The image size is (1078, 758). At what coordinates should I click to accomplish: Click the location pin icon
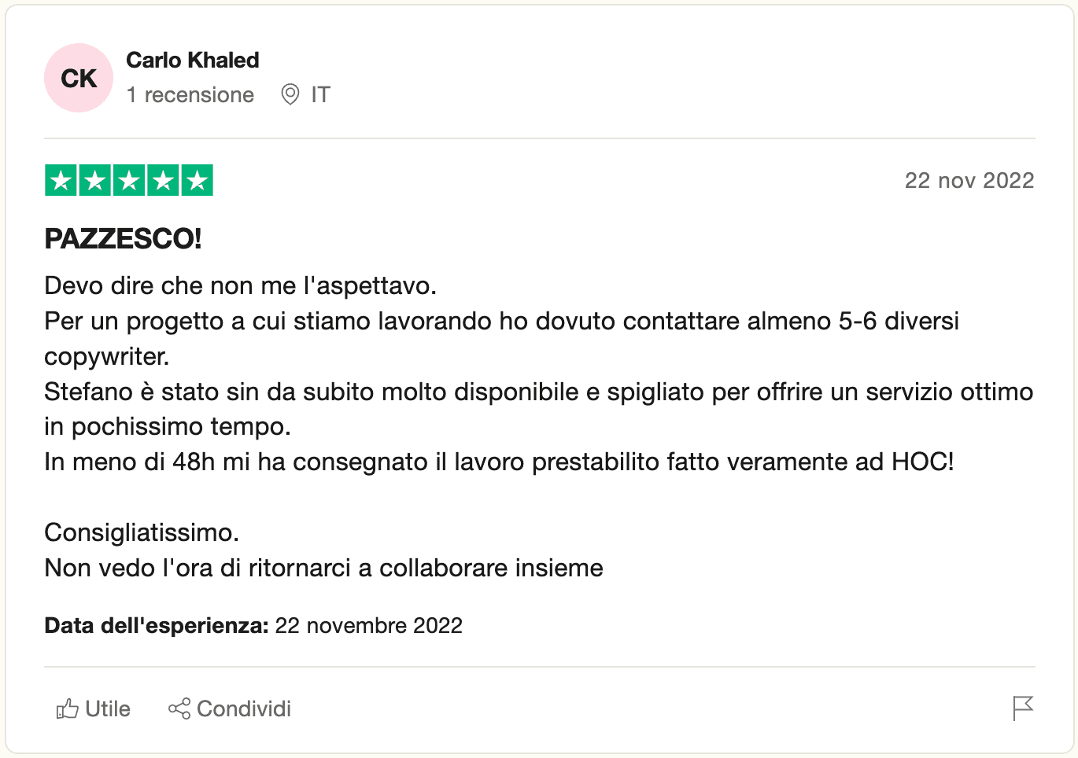pos(290,94)
